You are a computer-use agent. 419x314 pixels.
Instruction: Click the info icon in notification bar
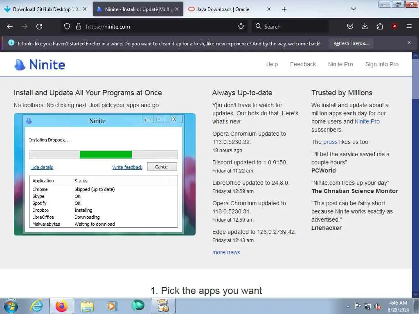[x=11, y=43]
